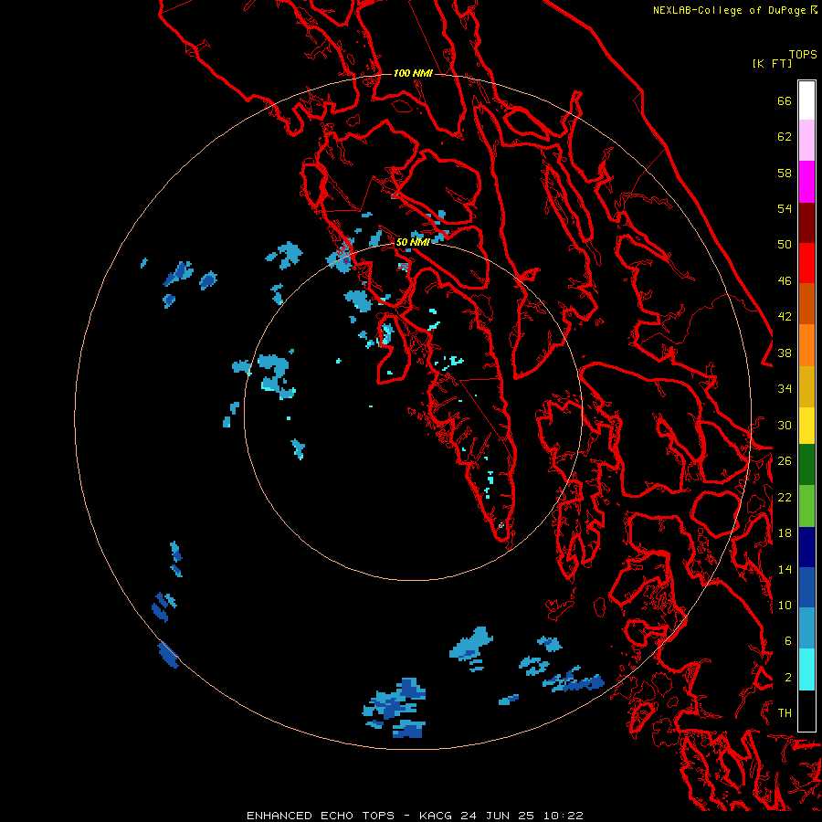Click the '62' legend value label
Viewport: 822px width, 822px height.
(x=785, y=137)
